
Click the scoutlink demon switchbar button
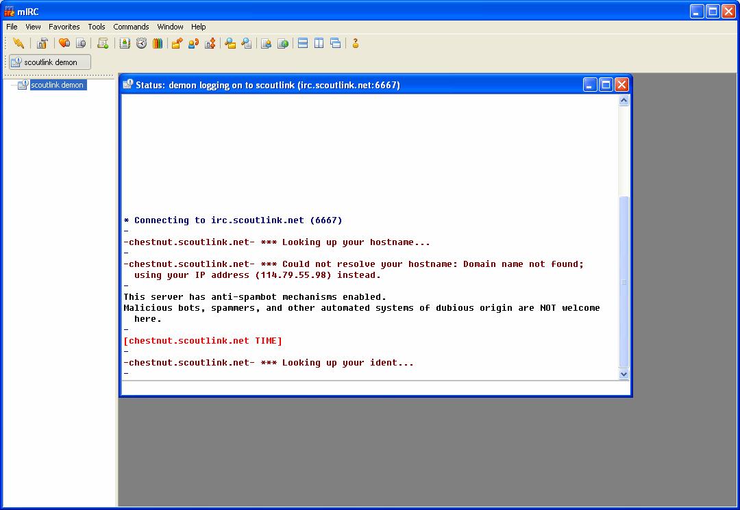point(50,62)
